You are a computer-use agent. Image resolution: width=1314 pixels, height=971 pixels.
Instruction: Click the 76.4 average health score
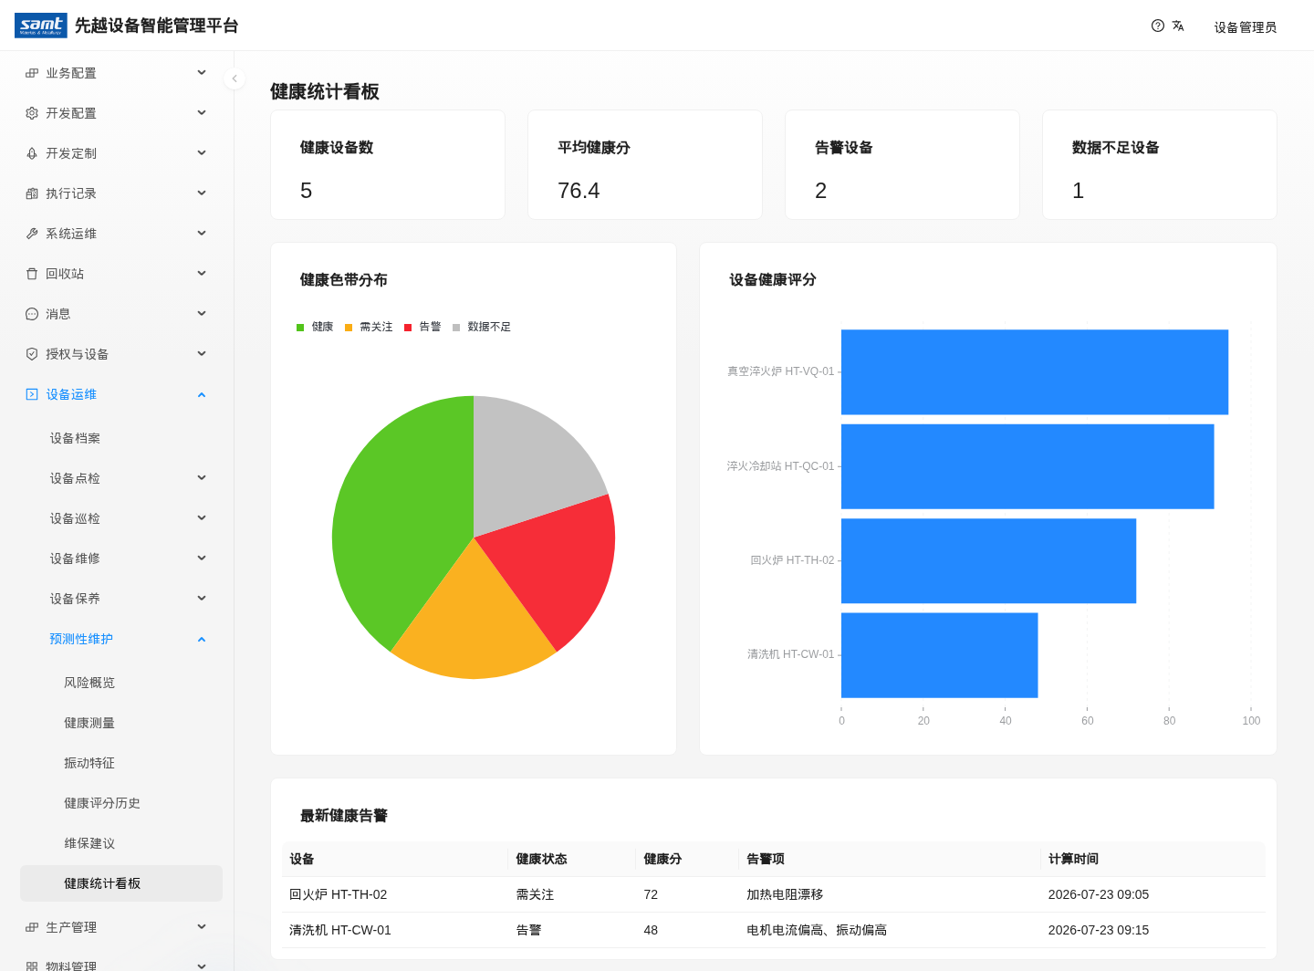point(579,191)
